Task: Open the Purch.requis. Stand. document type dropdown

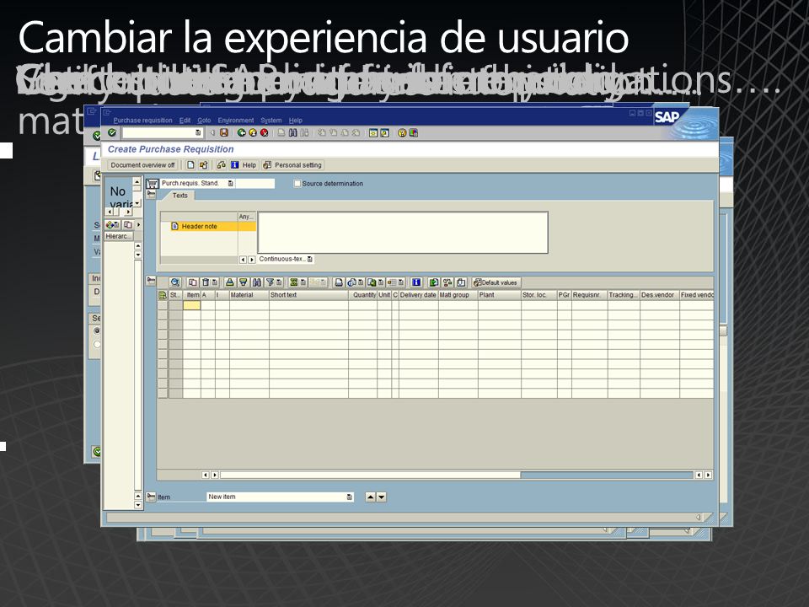Action: tap(231, 183)
